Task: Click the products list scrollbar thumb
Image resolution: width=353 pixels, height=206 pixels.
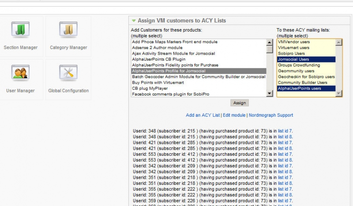Action: (x=270, y=49)
